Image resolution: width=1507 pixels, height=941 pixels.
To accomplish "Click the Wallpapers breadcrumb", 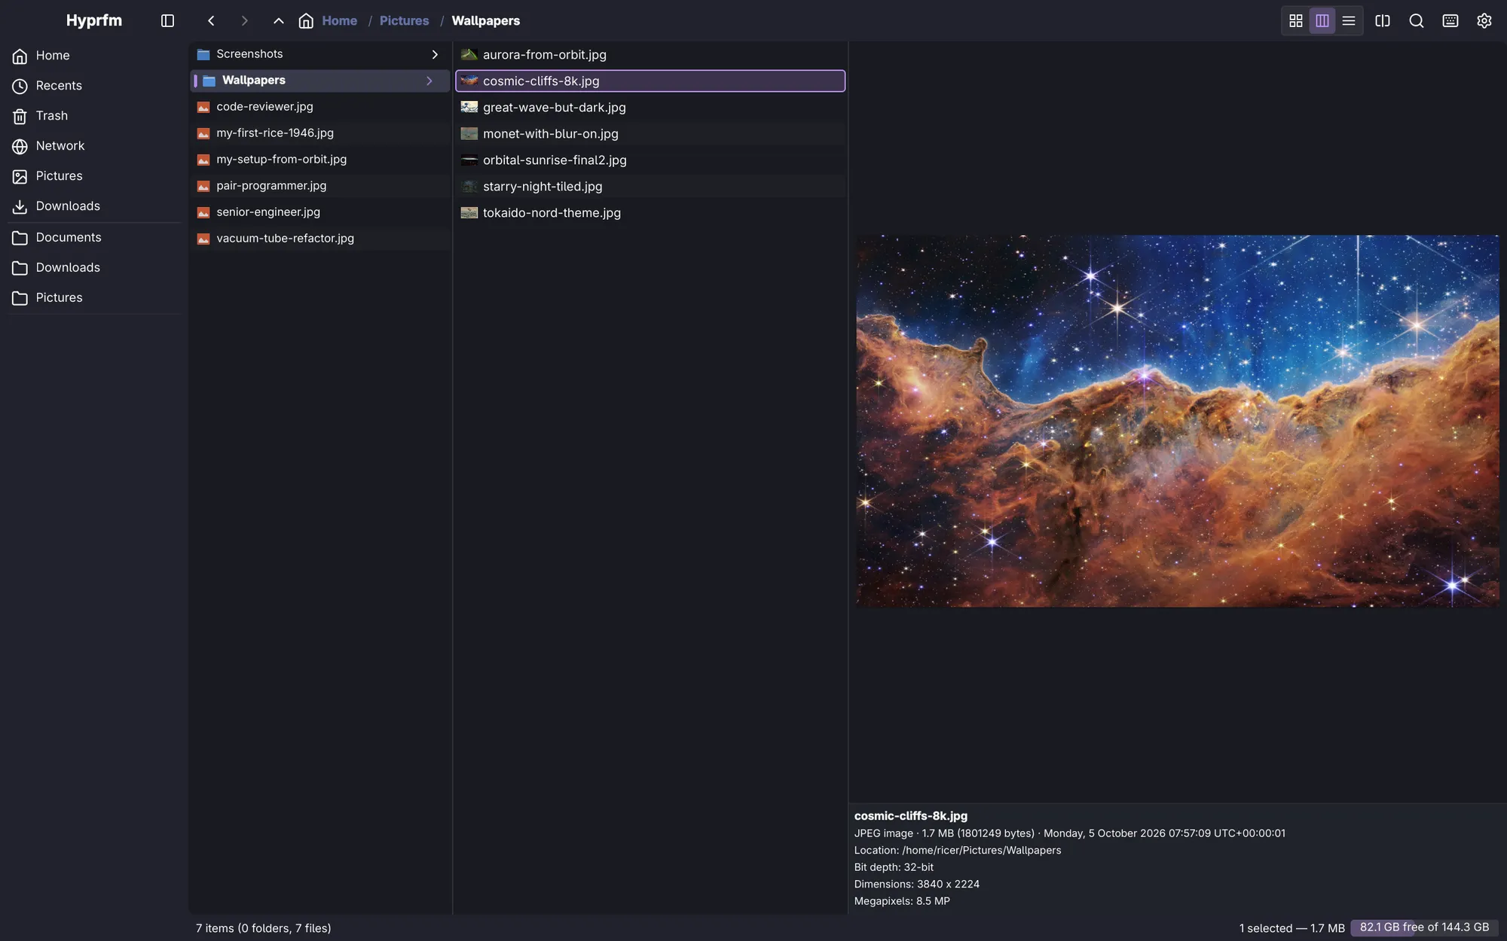I will [486, 21].
